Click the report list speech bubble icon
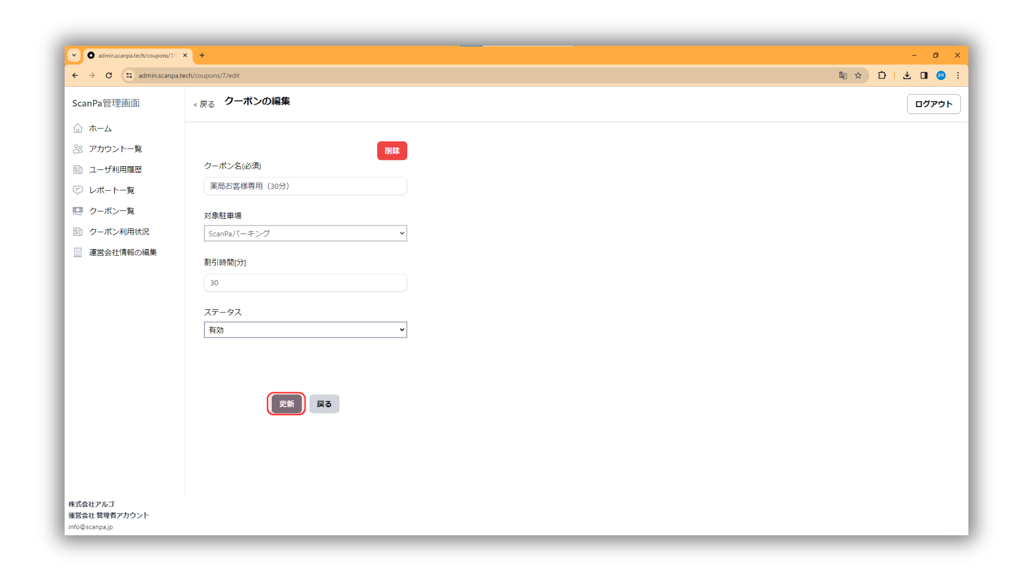 click(x=77, y=190)
